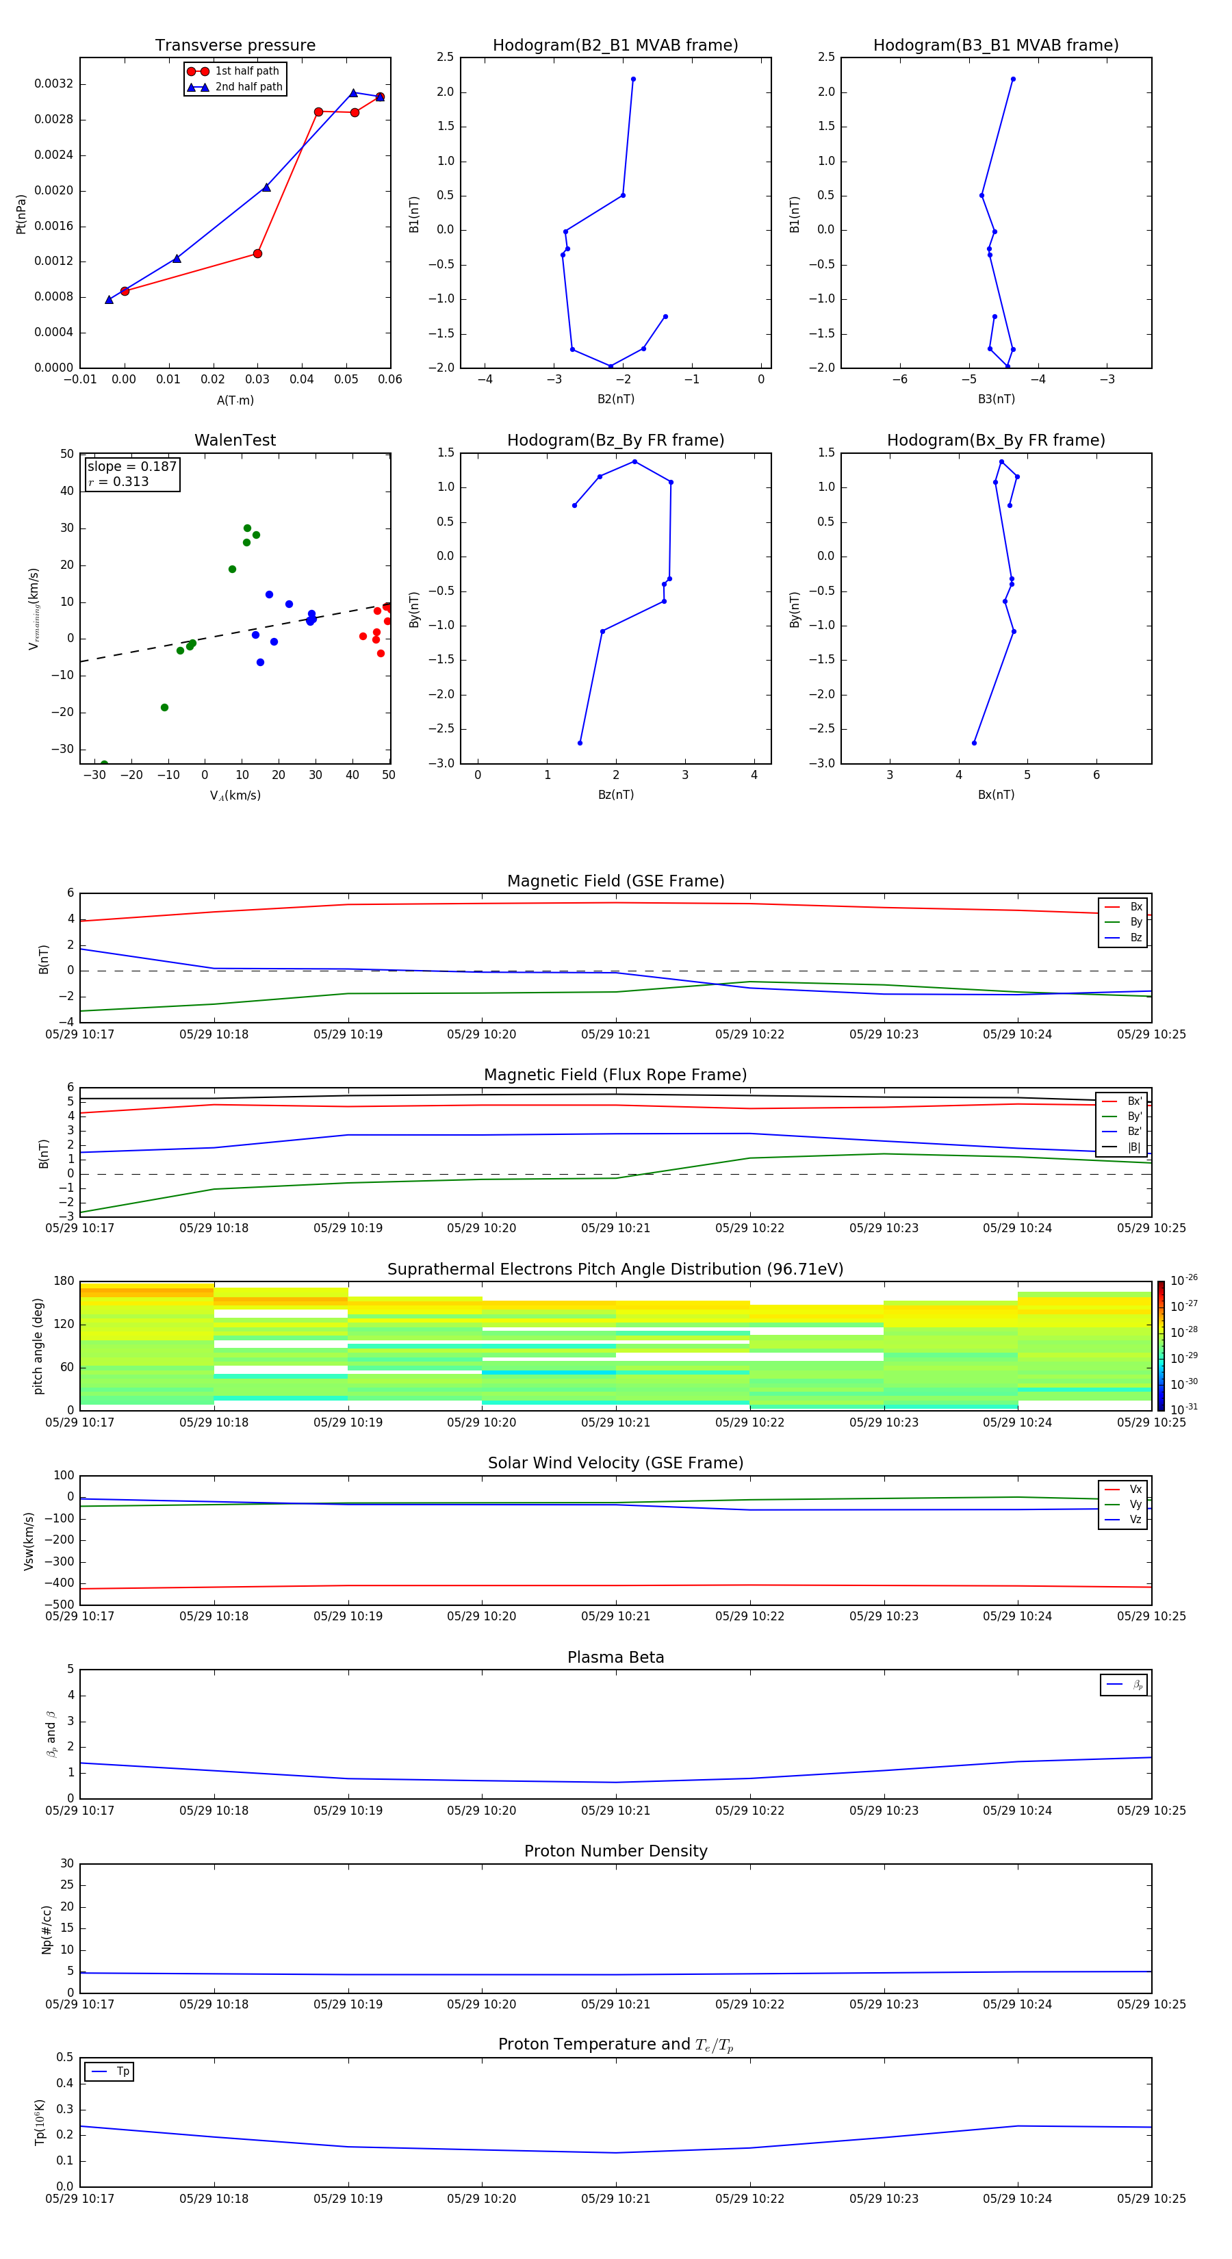Click the pitch angle colorbar scale
The width and height of the screenshot is (1232, 2259).
click(1161, 1345)
